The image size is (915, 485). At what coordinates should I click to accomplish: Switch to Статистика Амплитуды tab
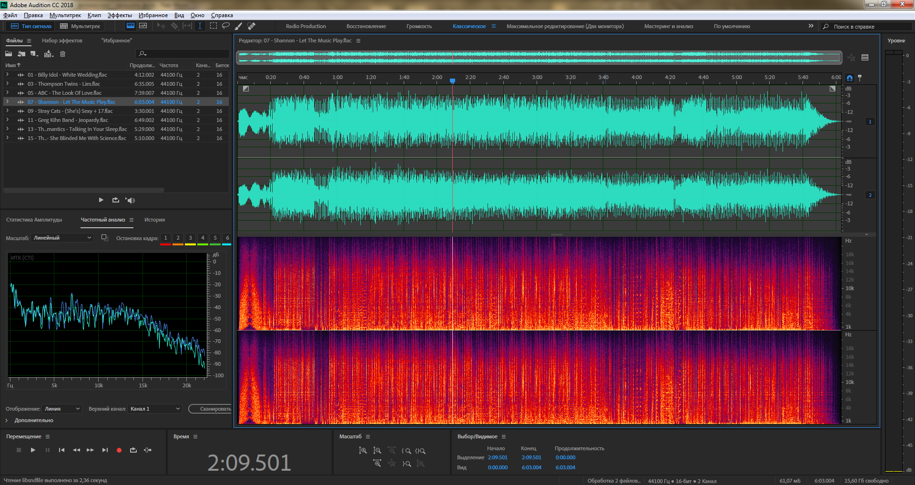[x=34, y=220]
